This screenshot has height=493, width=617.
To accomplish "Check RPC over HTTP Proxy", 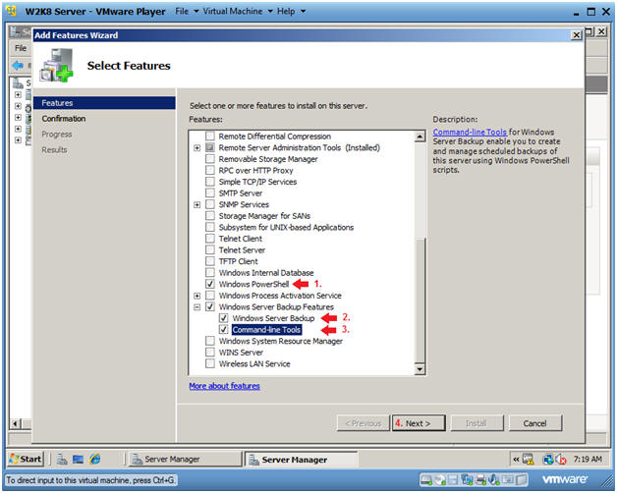I will (210, 170).
